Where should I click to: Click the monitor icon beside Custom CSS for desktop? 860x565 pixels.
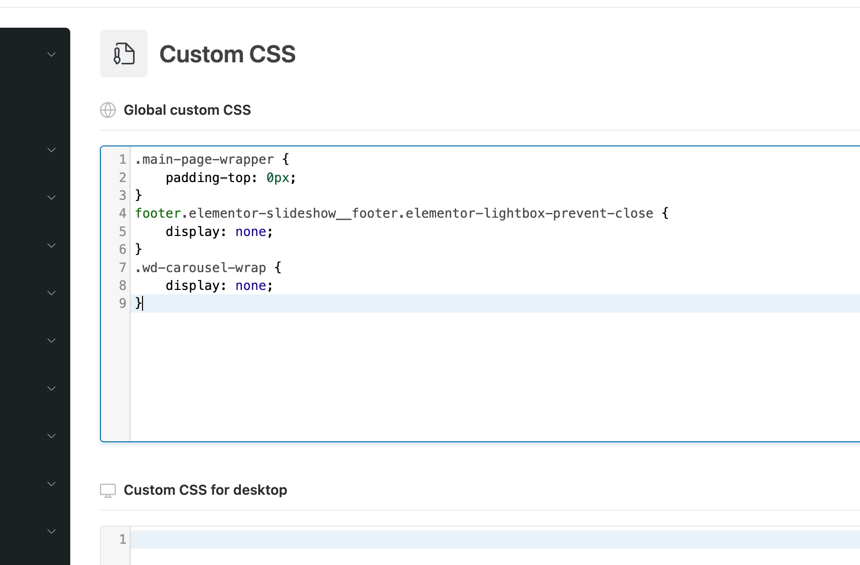[108, 490]
